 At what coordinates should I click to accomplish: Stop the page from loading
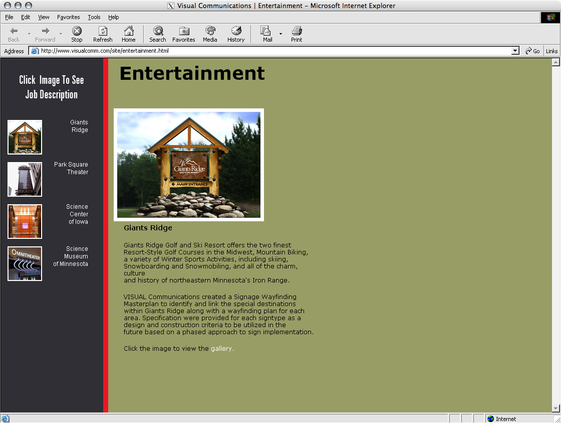pyautogui.click(x=77, y=34)
